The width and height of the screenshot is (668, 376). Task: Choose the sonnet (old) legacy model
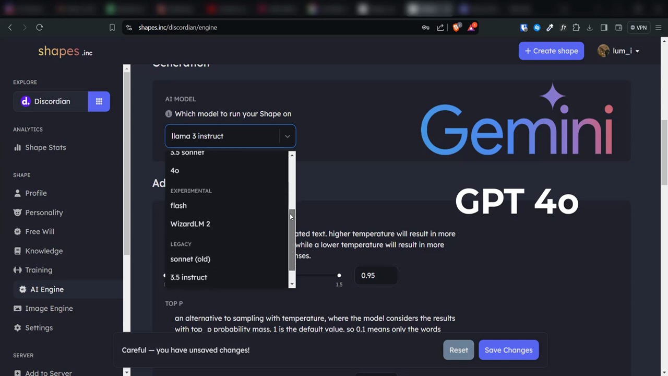[227, 259]
